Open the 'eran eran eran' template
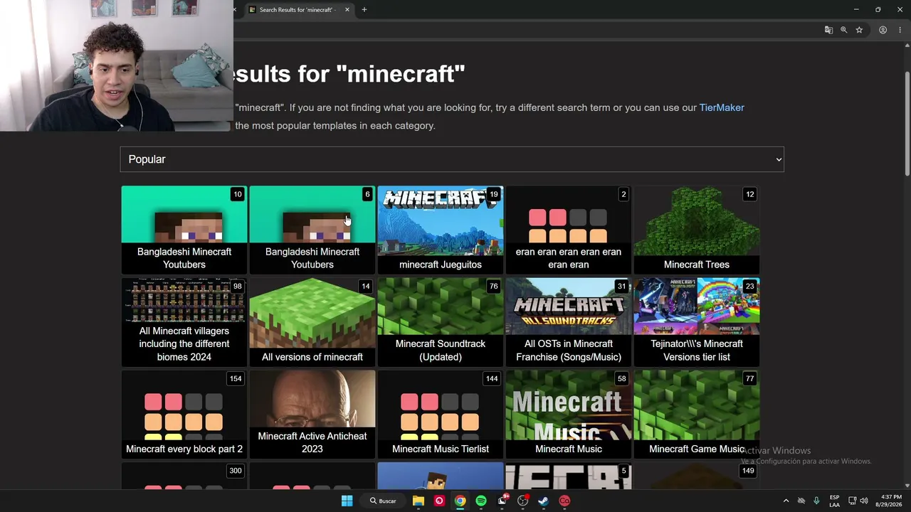 click(569, 230)
